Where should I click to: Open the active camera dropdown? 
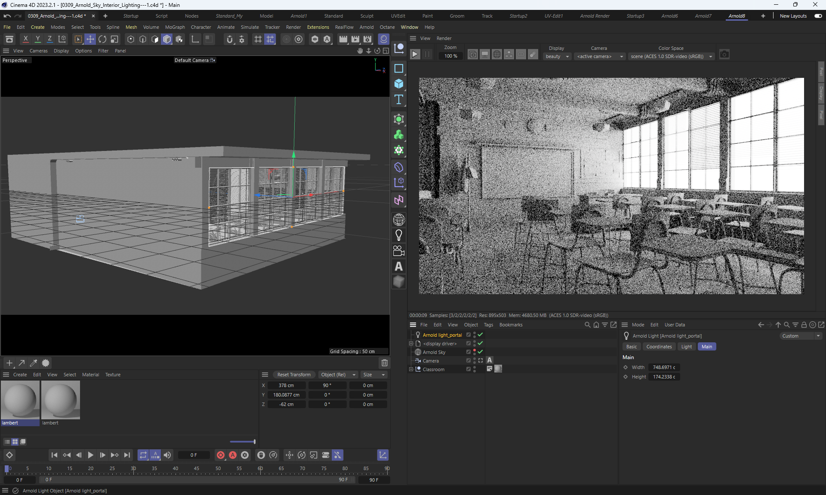600,56
